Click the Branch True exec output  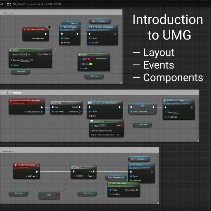pyautogui.click(x=94, y=171)
